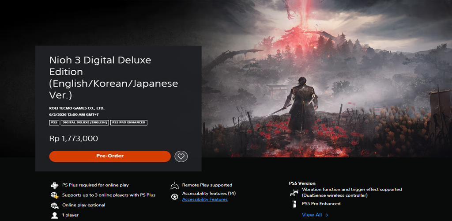Screen dimensions: 452x221
Task: Click the 1 player person icon
Action: tap(54, 215)
